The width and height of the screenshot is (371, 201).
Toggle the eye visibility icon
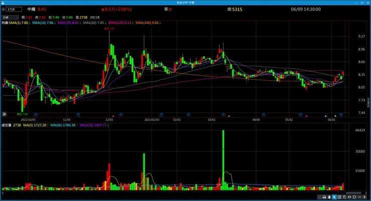pos(349,197)
